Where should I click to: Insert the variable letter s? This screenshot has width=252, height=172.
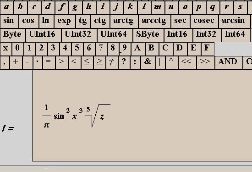240,7
